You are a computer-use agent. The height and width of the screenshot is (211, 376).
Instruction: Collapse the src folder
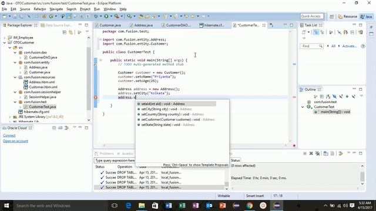tap(10, 47)
